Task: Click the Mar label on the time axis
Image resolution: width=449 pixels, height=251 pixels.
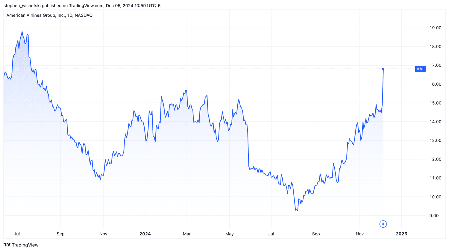Action: coord(187,234)
